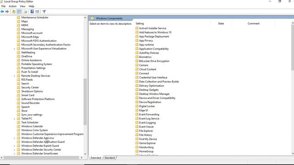Image resolution: width=294 pixels, height=165 pixels.
Task: Click the folder icon next to BitLocker Drive Encryption
Action: pos(137,61)
